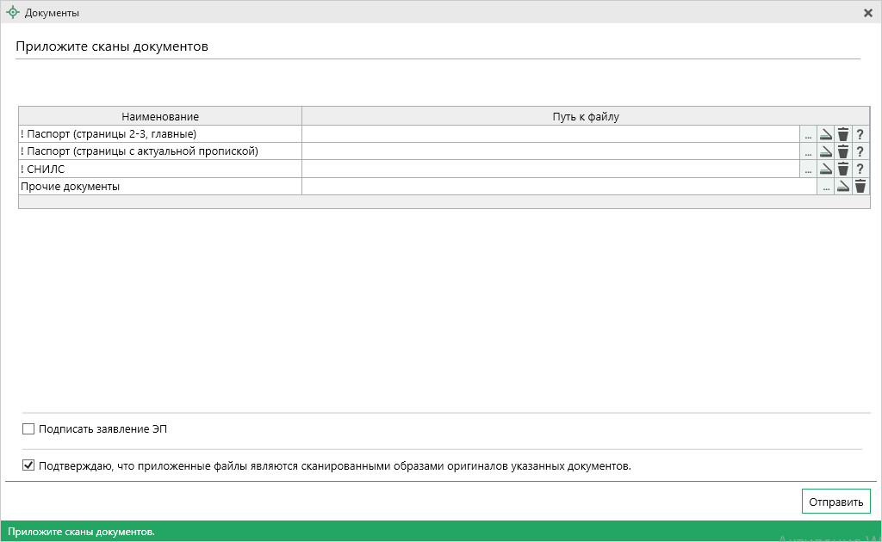Click scanner icon in main passport pages row

(825, 134)
